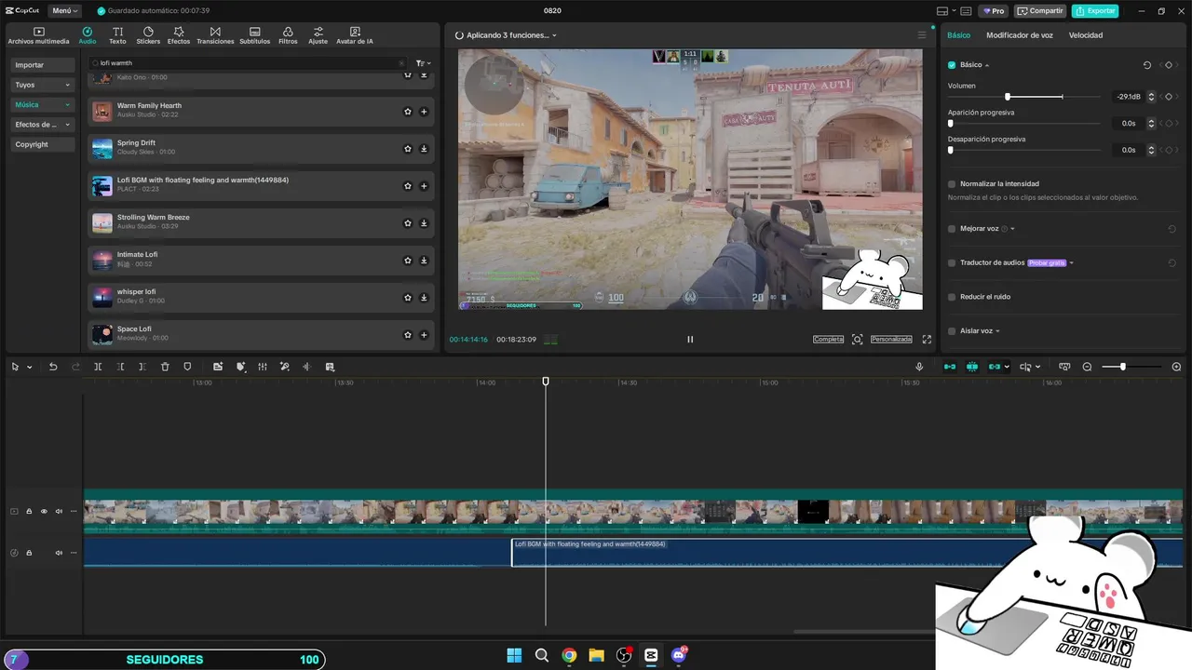Split the clip at the playhead

(98, 367)
